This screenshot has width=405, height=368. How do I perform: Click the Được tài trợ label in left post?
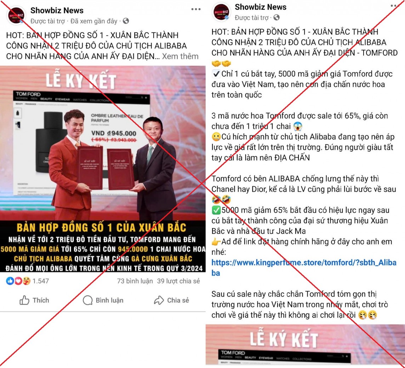pyautogui.click(x=47, y=21)
